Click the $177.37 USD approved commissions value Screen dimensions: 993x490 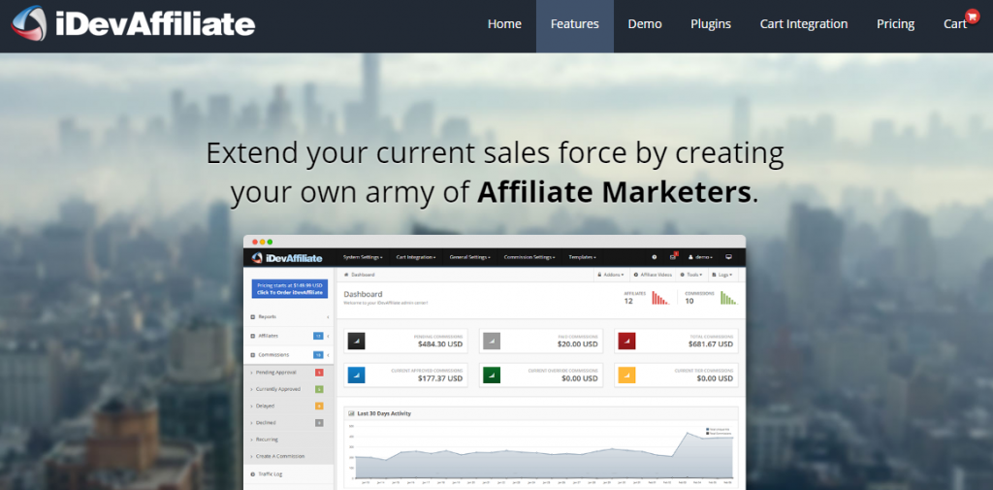pos(440,378)
